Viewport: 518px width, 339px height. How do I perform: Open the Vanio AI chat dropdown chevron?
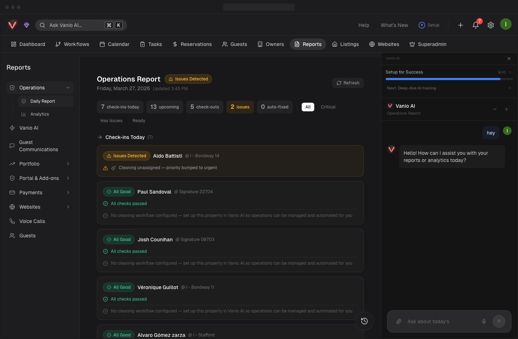coord(495,109)
